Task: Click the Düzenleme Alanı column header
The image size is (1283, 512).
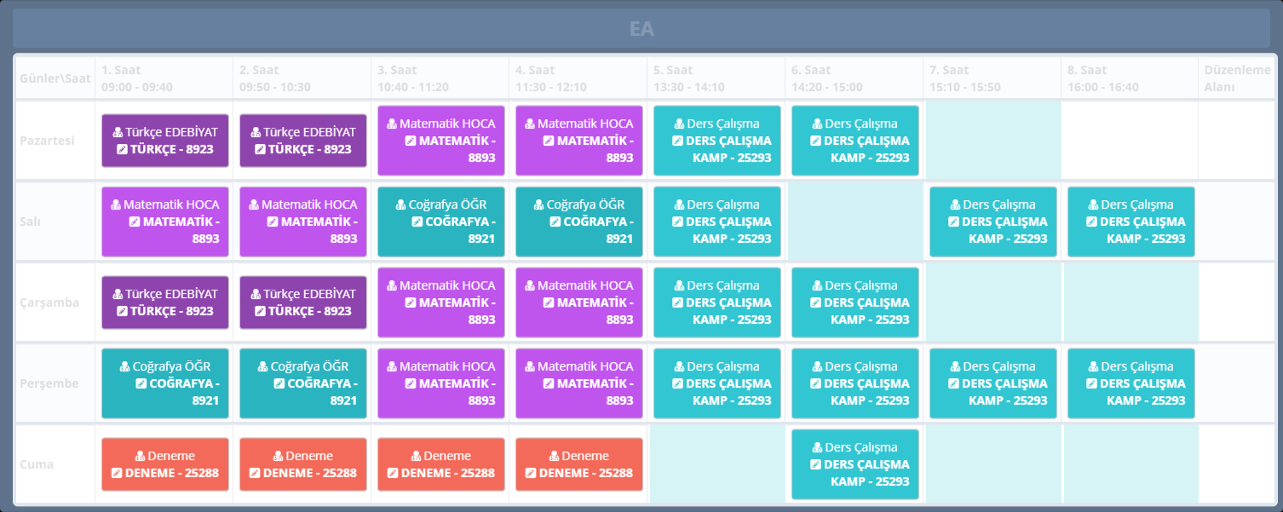Action: click(x=1237, y=78)
